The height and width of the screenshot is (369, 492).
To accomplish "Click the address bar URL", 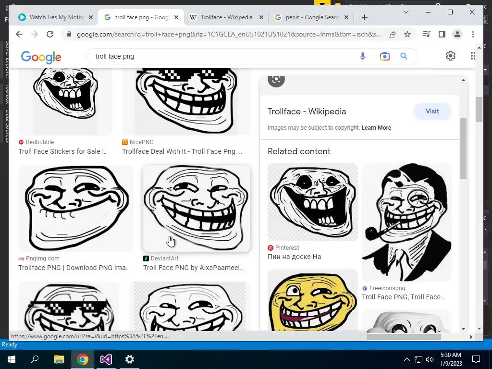I will (x=229, y=34).
